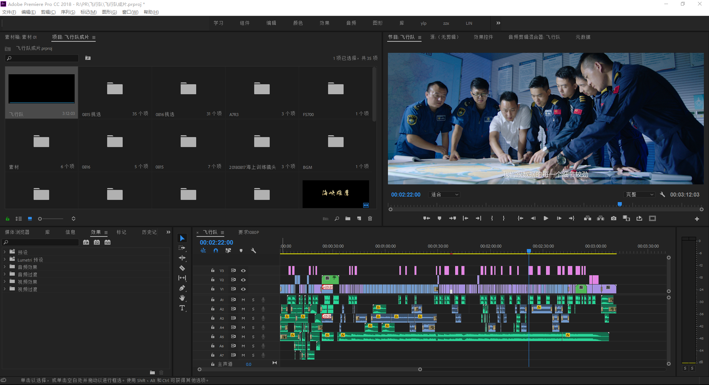Toggle lock on track V3

[213, 270]
